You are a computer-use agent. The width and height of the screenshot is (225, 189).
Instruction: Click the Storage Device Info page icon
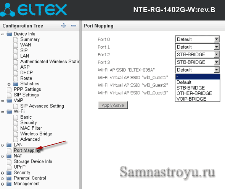click(x=9, y=161)
